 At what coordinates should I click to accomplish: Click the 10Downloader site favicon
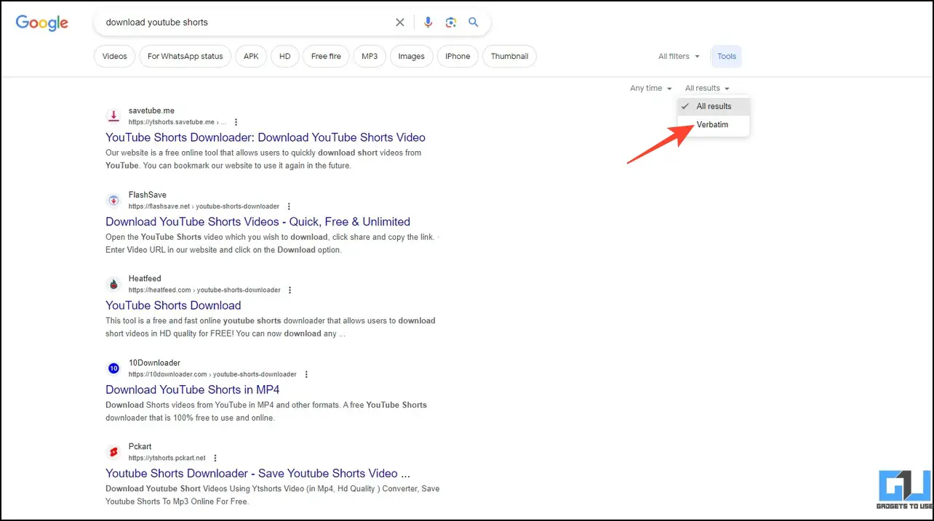113,368
